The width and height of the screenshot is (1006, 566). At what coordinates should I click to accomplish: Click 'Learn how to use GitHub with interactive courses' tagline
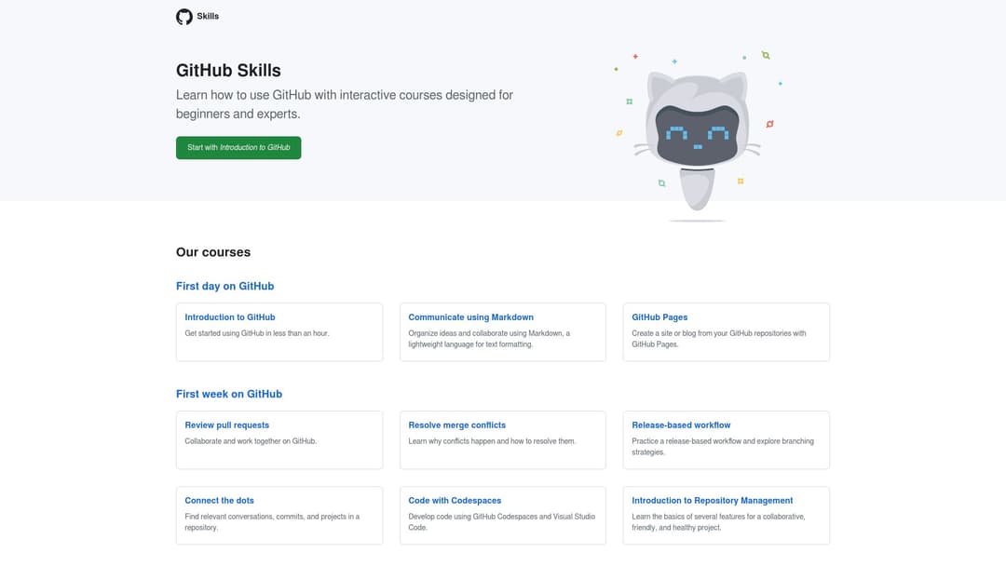point(345,104)
